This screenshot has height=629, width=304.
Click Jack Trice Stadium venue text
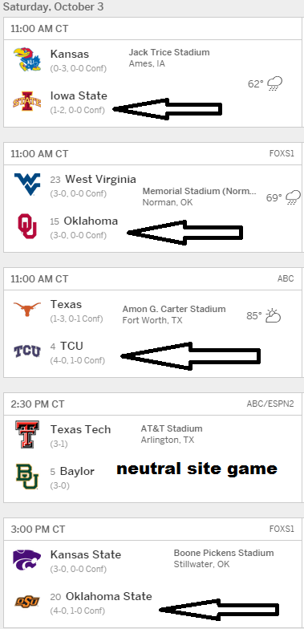click(168, 52)
